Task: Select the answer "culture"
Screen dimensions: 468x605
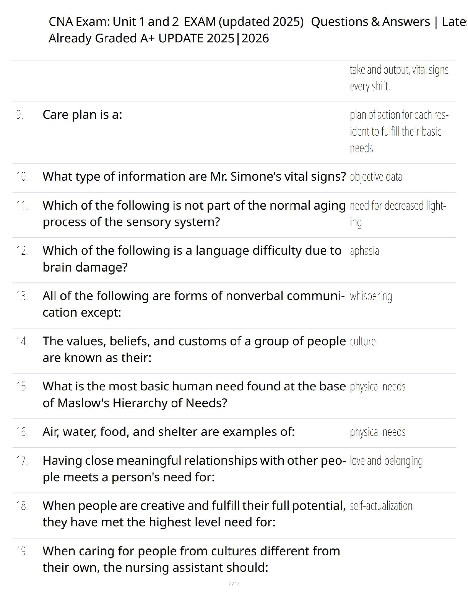Action: [362, 341]
